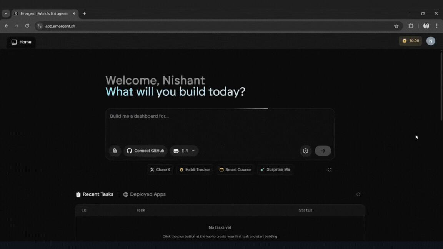Open the browser tab search chevron
Image resolution: width=443 pixels, height=249 pixels.
5,13
